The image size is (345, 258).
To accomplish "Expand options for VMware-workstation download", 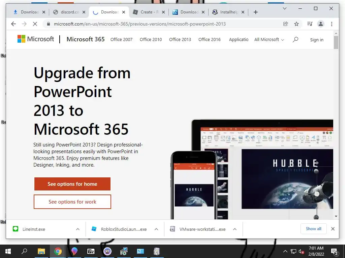I will [x=235, y=229].
